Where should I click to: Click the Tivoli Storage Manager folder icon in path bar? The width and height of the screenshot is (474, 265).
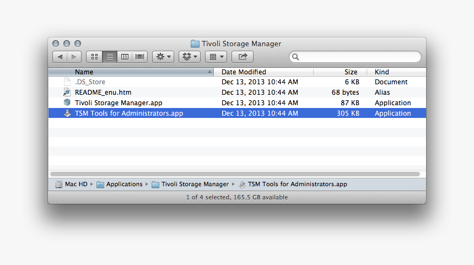click(x=155, y=185)
